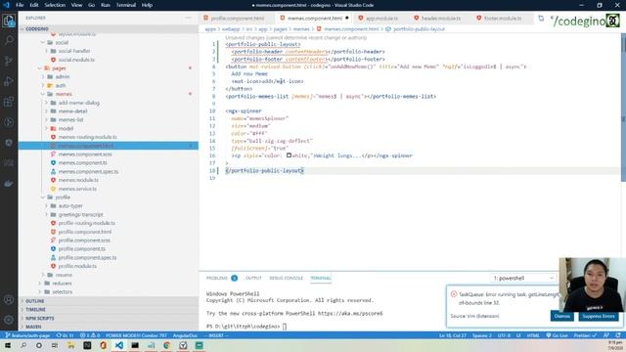Screen dimensions: 626x352
Task: Open the Explorer view in the activity bar
Action: point(9,20)
